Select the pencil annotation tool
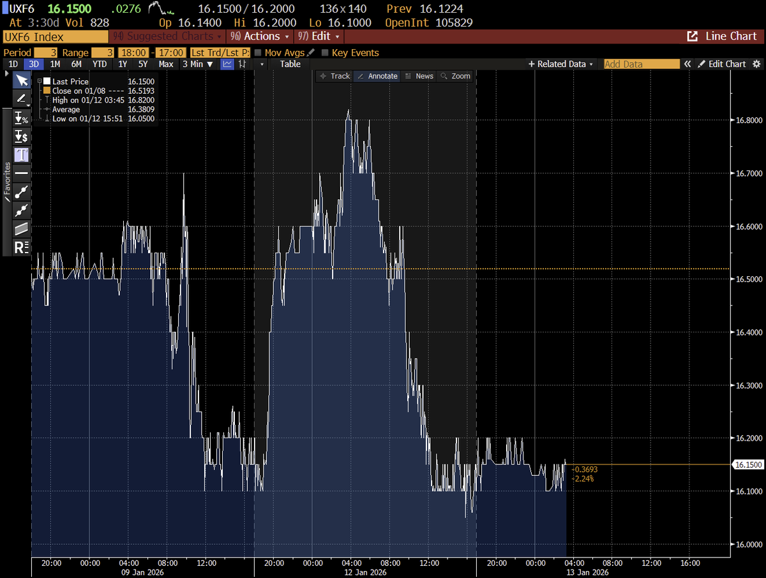 pos(21,99)
